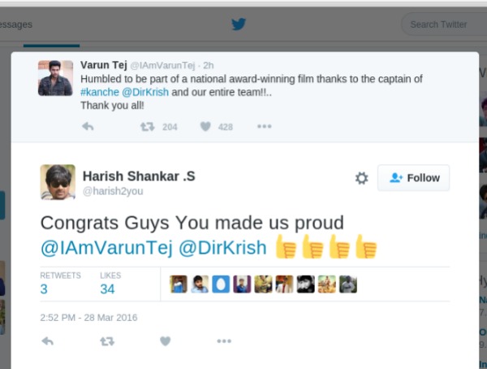Open the #kanche hashtag link
This screenshot has width=487, height=369.
point(100,93)
